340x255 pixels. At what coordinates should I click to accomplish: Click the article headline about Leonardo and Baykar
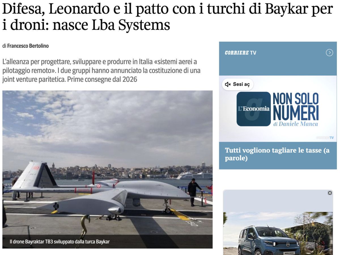[x=167, y=17]
